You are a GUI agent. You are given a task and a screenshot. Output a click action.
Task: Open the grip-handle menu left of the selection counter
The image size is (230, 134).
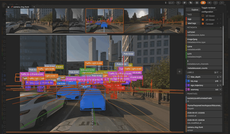point(166,3)
